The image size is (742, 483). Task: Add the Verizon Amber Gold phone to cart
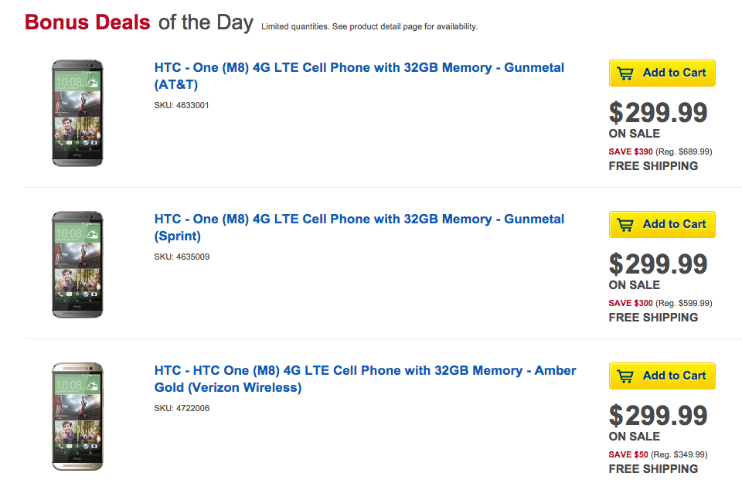point(662,376)
